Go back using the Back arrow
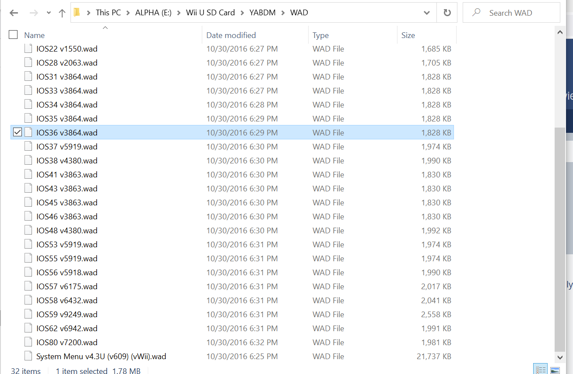 coord(14,13)
